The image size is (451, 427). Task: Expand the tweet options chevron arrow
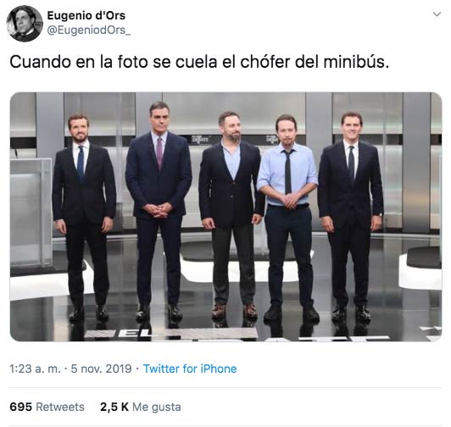point(437,14)
